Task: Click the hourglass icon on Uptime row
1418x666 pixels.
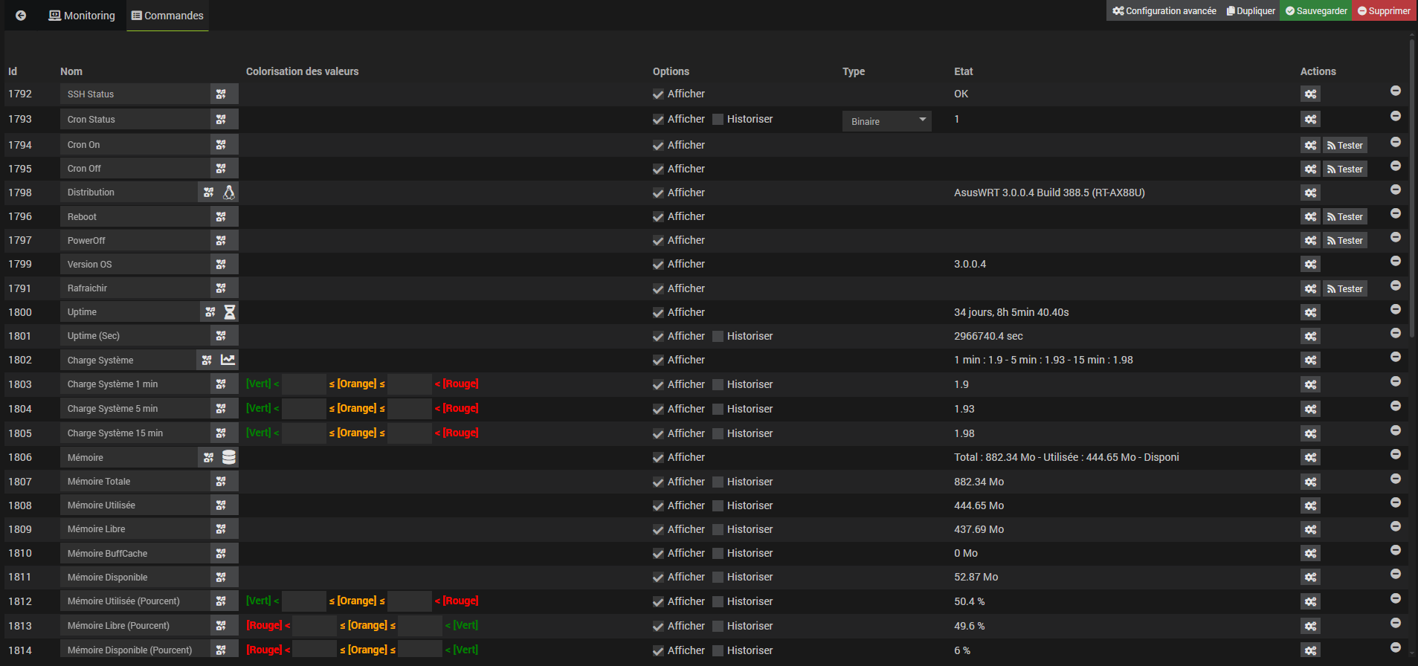Action: tap(230, 312)
